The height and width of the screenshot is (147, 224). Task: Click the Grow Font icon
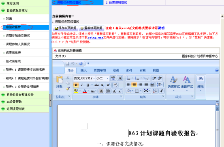pyautogui.click(x=114, y=91)
